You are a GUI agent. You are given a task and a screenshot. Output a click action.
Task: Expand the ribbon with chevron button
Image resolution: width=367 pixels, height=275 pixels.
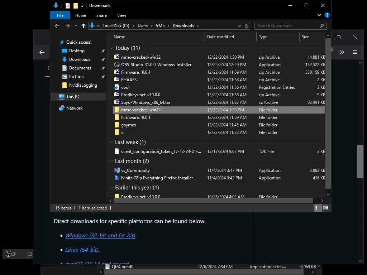(319, 15)
